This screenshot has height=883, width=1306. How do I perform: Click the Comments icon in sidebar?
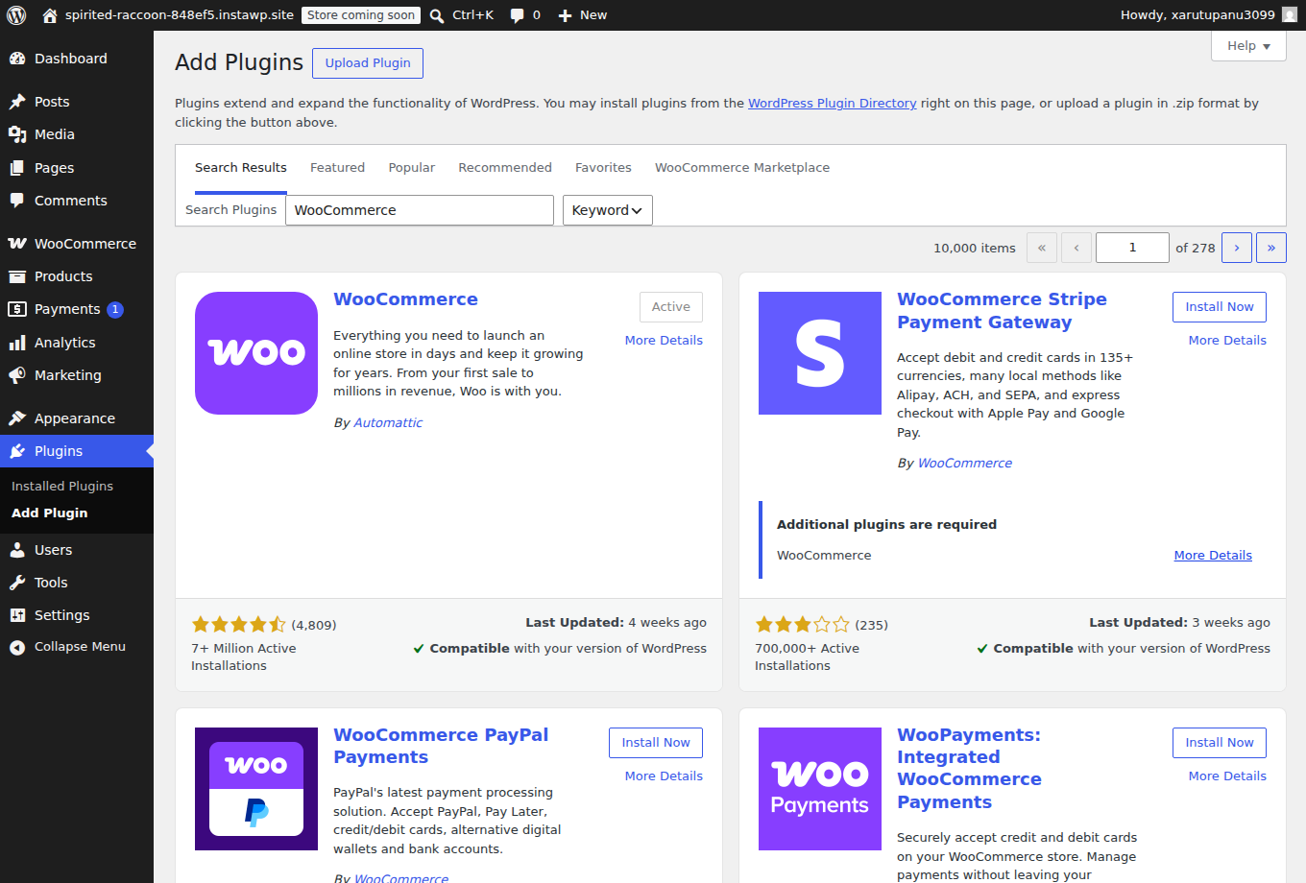pyautogui.click(x=17, y=201)
